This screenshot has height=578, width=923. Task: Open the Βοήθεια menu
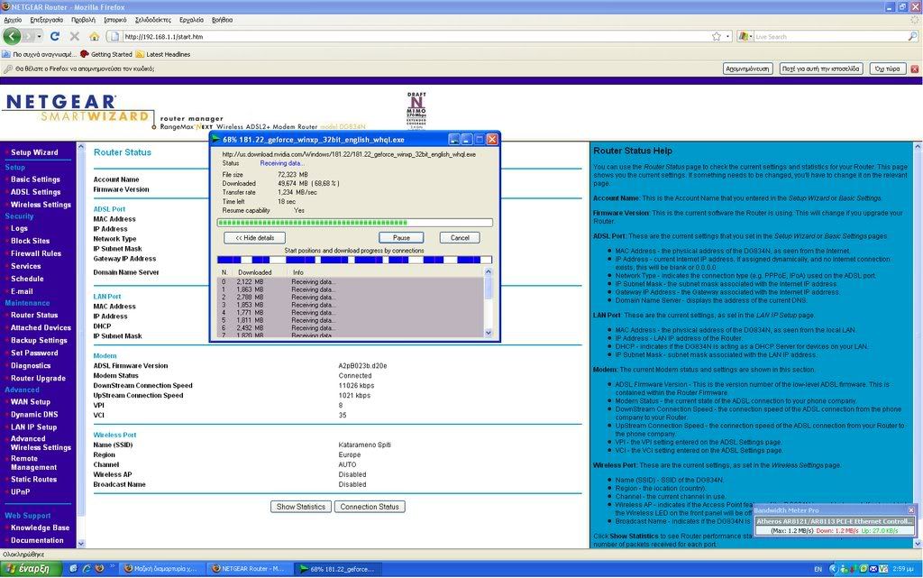point(222,20)
